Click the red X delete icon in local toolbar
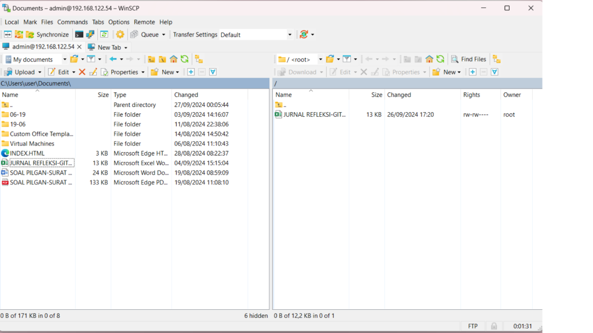The height and width of the screenshot is (333, 593). [x=82, y=72]
